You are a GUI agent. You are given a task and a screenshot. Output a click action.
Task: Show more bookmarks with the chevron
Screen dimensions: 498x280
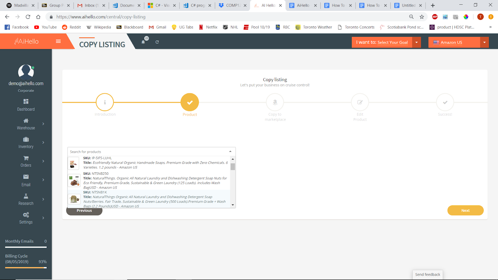click(490, 27)
